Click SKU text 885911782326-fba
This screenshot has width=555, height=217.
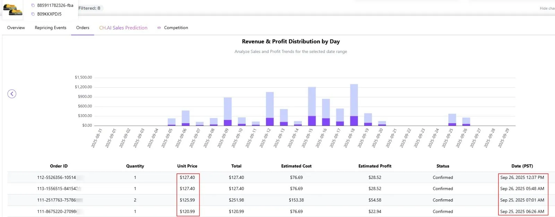pos(55,5)
